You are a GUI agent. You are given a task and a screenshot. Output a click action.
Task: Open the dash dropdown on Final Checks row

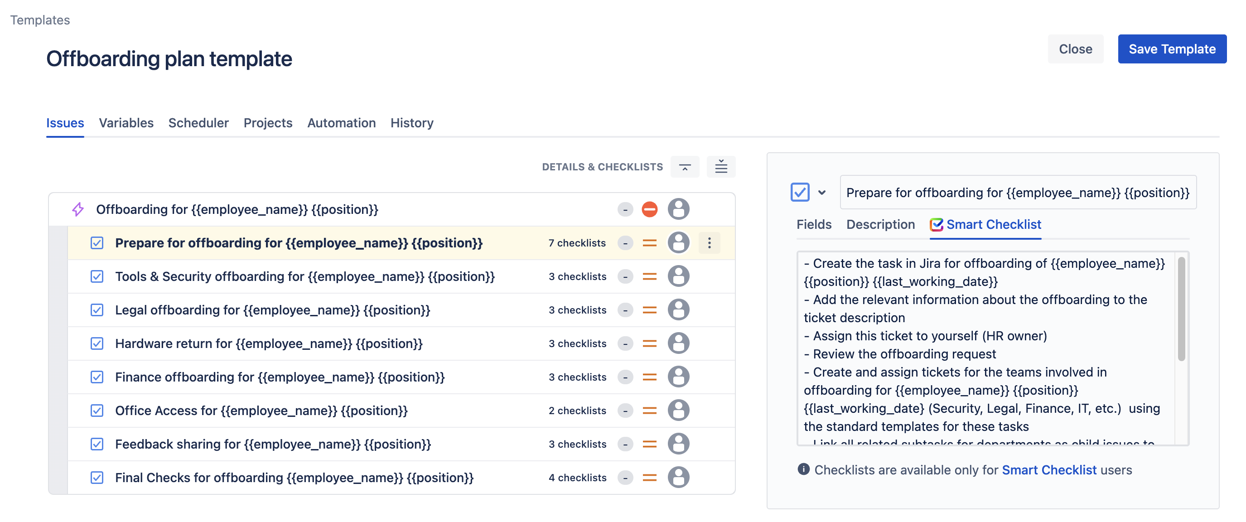(625, 478)
